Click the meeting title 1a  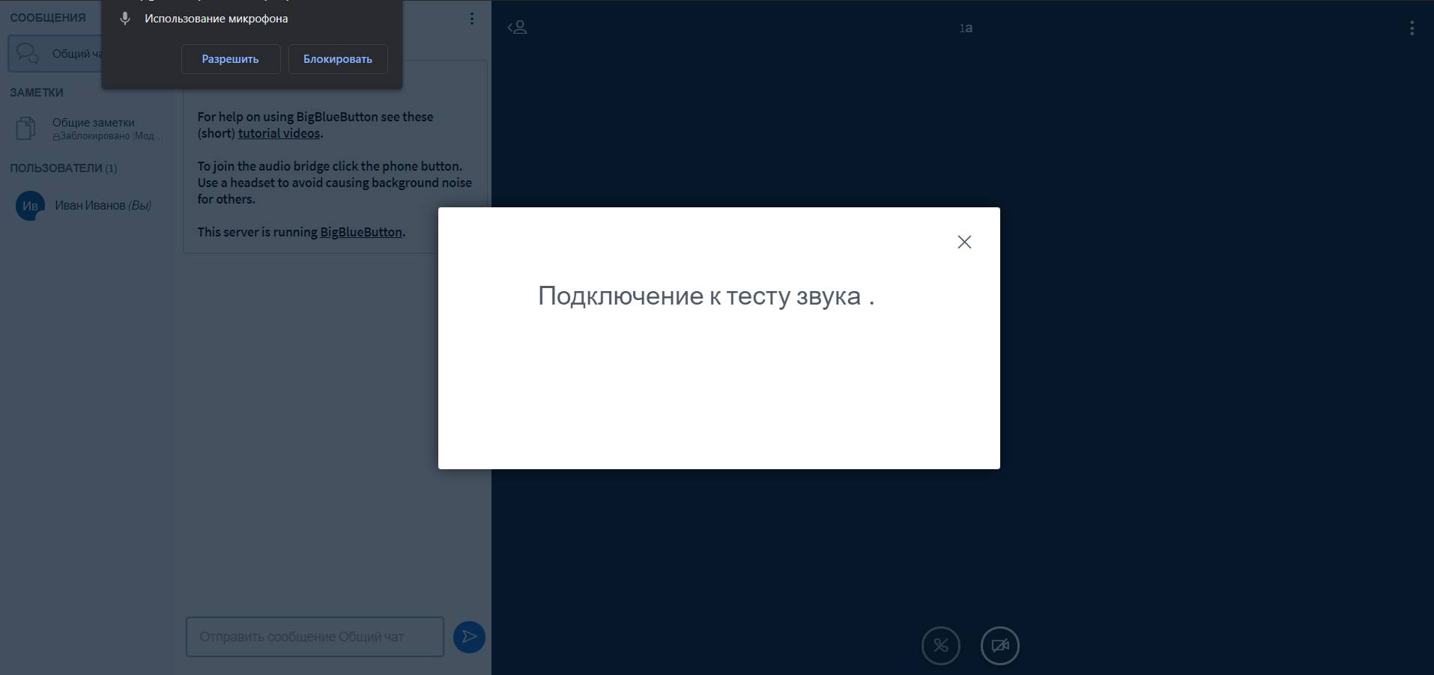click(x=966, y=28)
